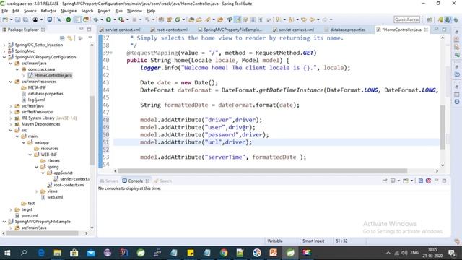Open the File menu
Screen dimensions: 462x260
pyautogui.click(x=5, y=11)
